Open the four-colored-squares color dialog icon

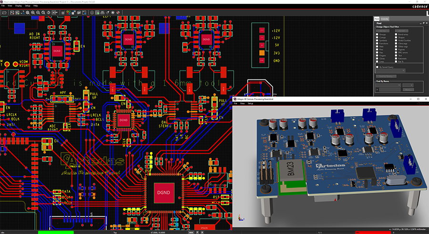coord(68,12)
